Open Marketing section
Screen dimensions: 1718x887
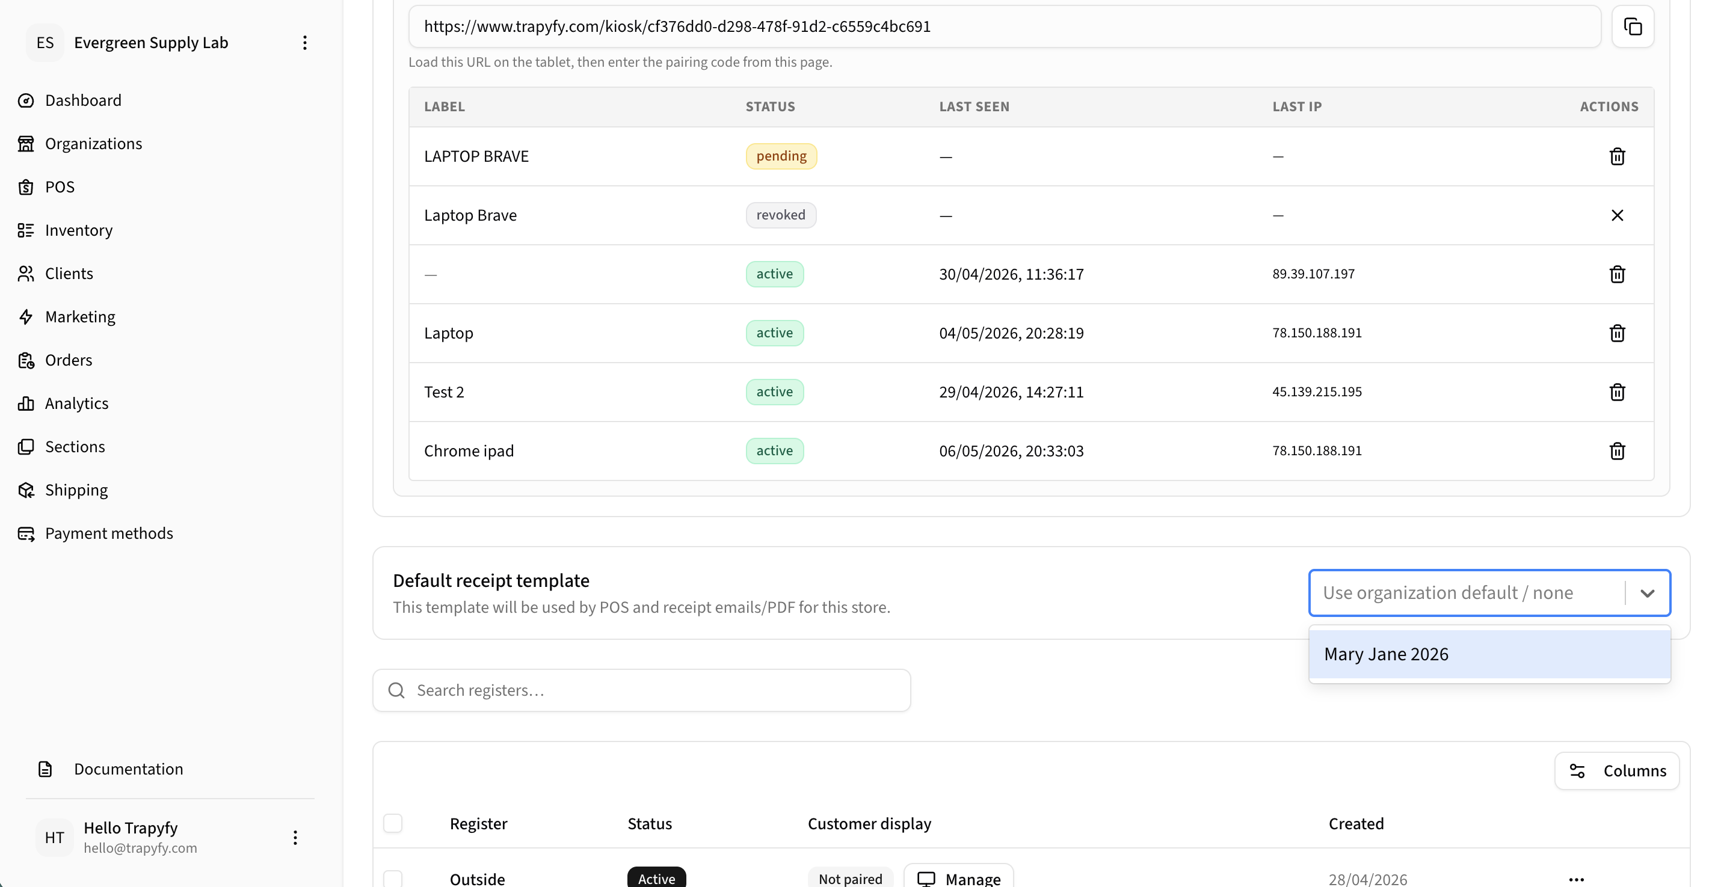[x=80, y=318]
